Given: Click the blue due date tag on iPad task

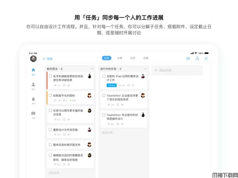Looking at the screenshot, I should (x=111, y=86).
